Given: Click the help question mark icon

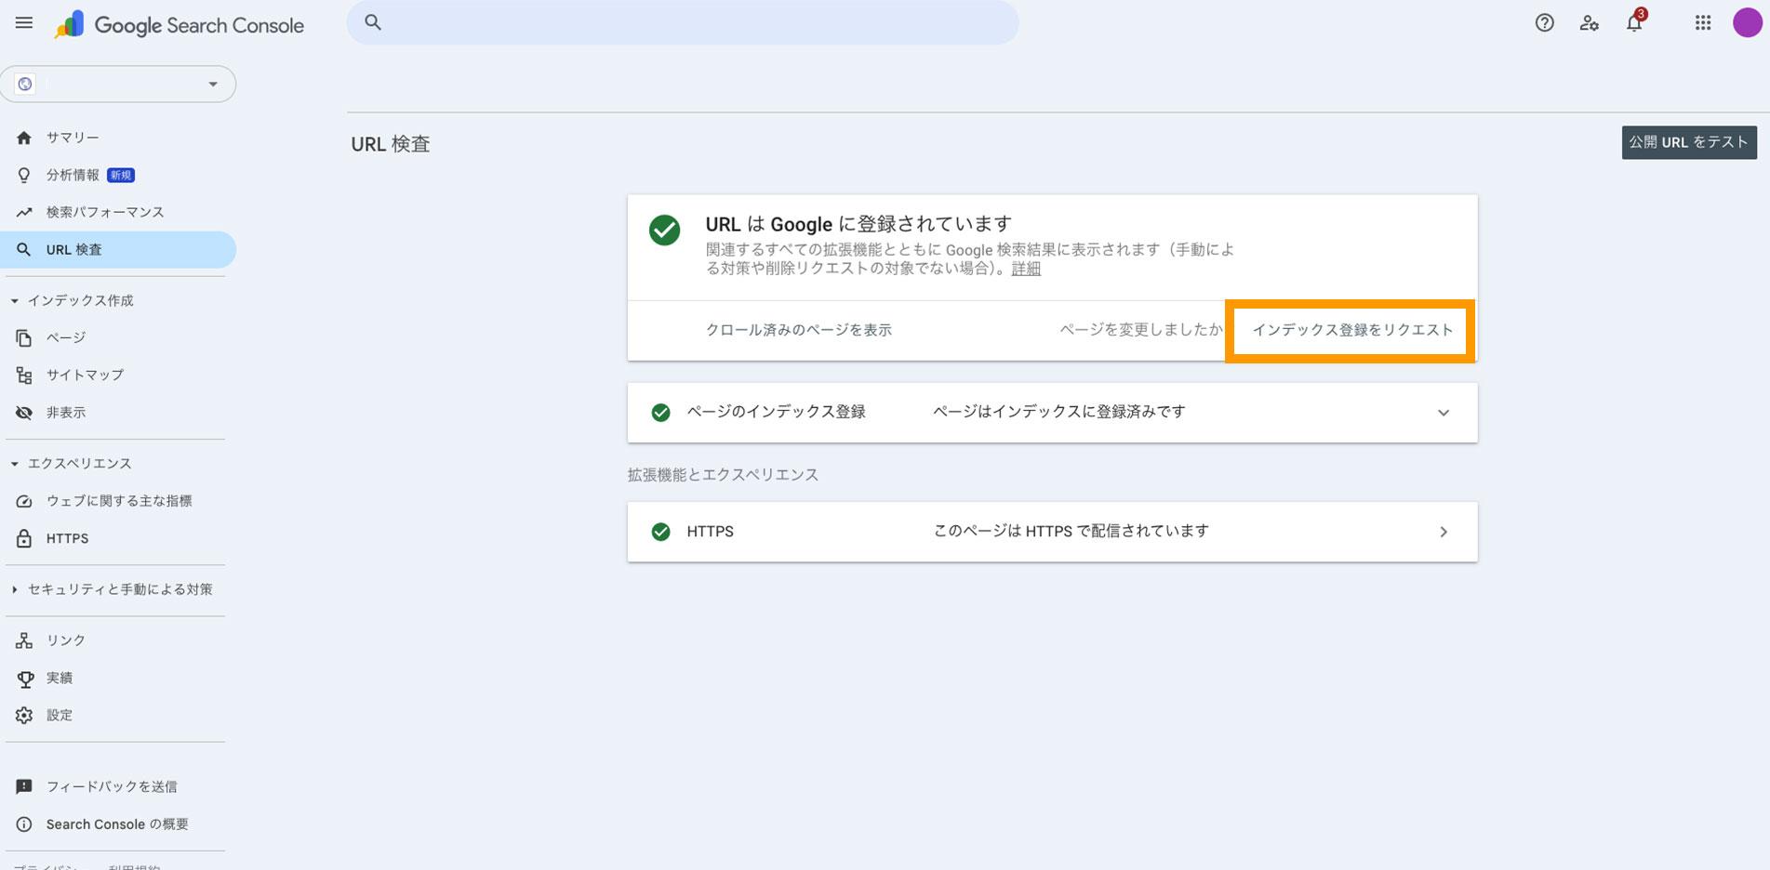Looking at the screenshot, I should pyautogui.click(x=1544, y=23).
